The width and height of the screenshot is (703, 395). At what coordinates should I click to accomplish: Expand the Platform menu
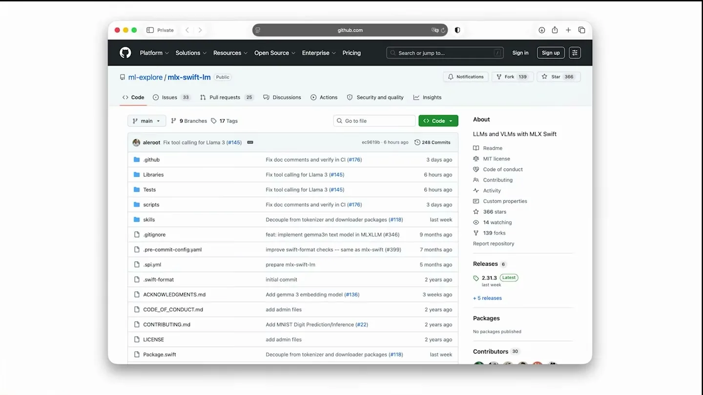click(x=154, y=53)
